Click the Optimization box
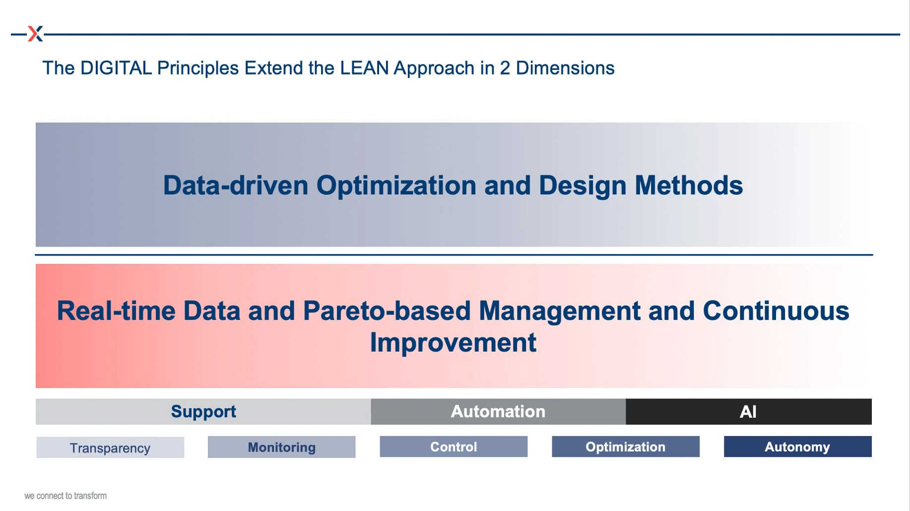The image size is (910, 511). coord(625,447)
